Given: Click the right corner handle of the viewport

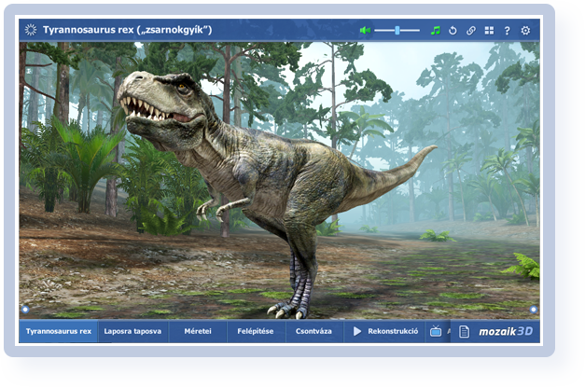Looking at the screenshot, I should tap(534, 309).
